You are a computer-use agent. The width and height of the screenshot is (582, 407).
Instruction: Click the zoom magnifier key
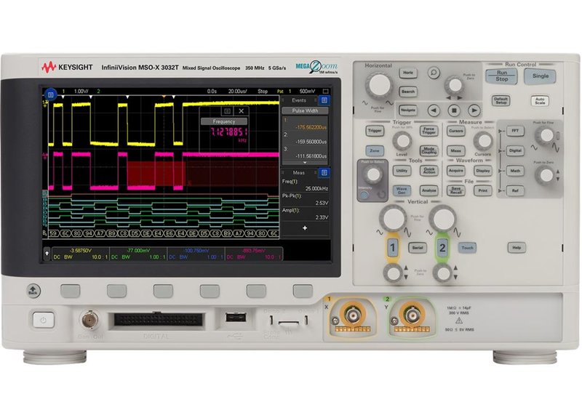(x=433, y=73)
